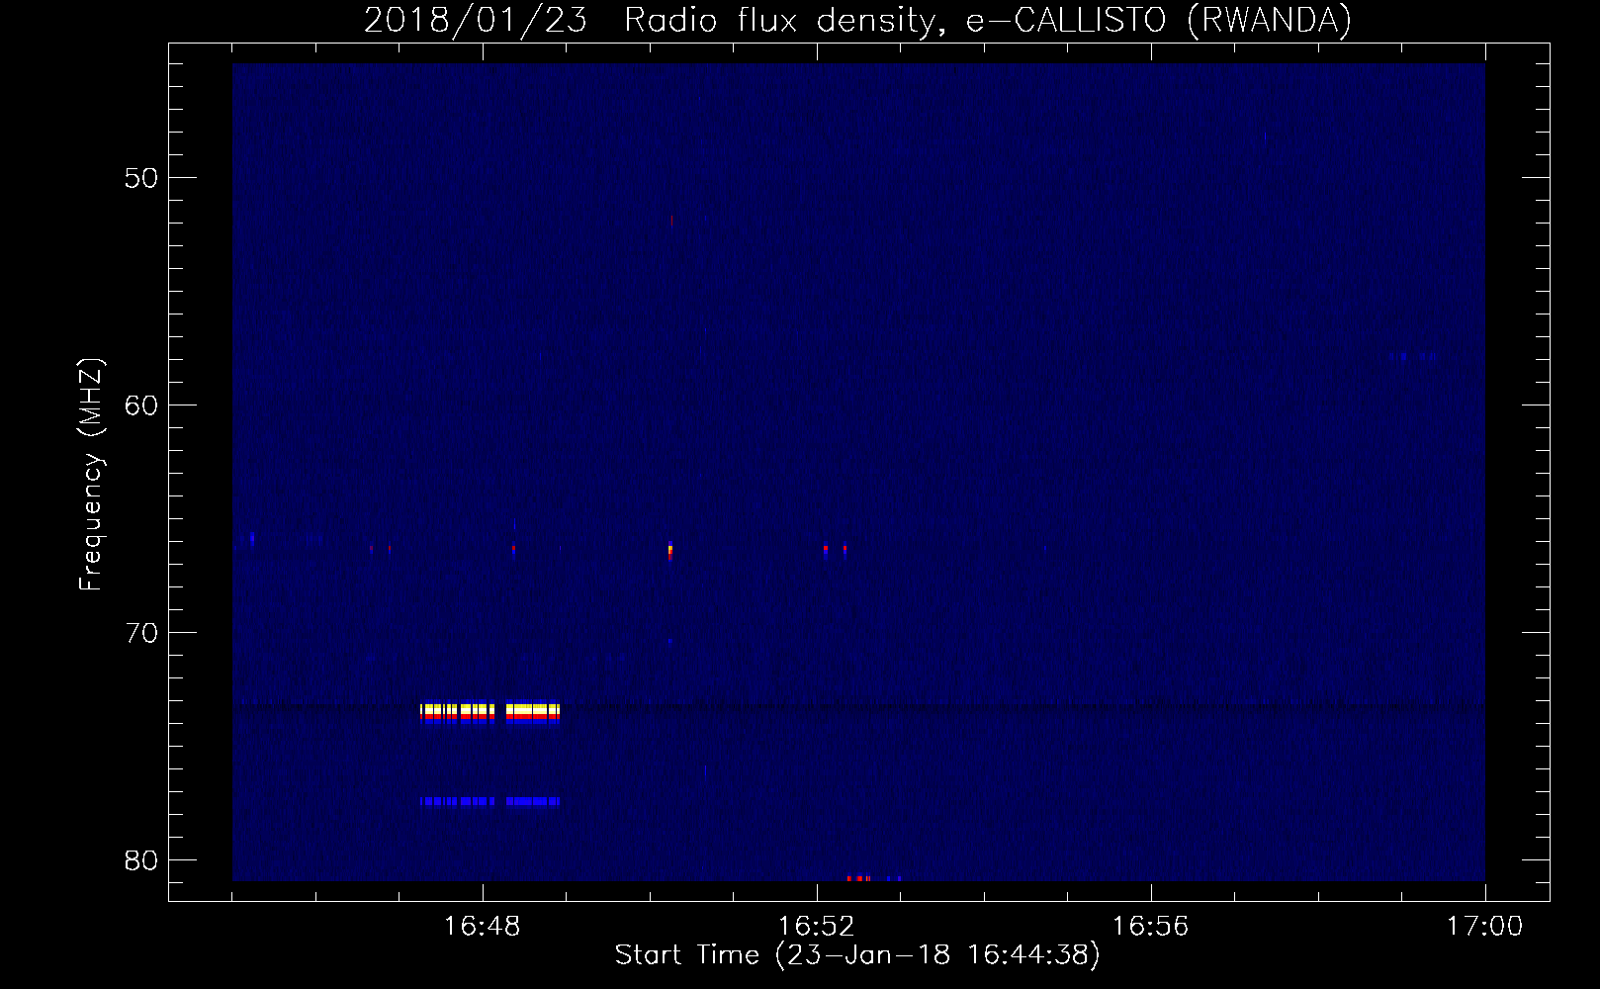The width and height of the screenshot is (1600, 989).
Task: Click the 17:00 time tick label
Action: pos(1484,927)
